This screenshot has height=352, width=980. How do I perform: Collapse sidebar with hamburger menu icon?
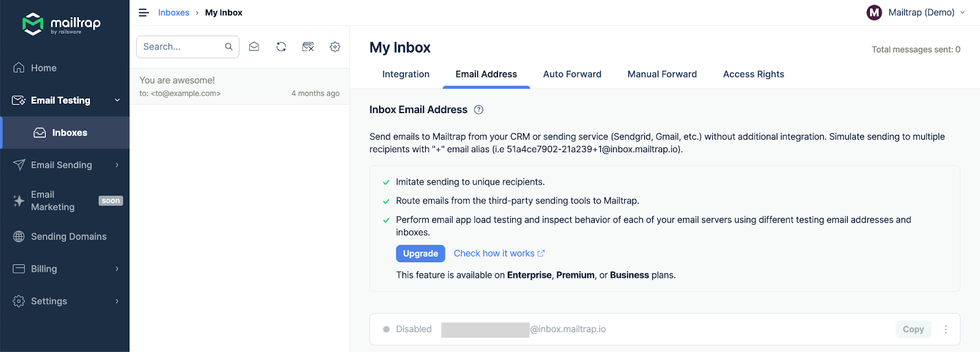(x=144, y=12)
